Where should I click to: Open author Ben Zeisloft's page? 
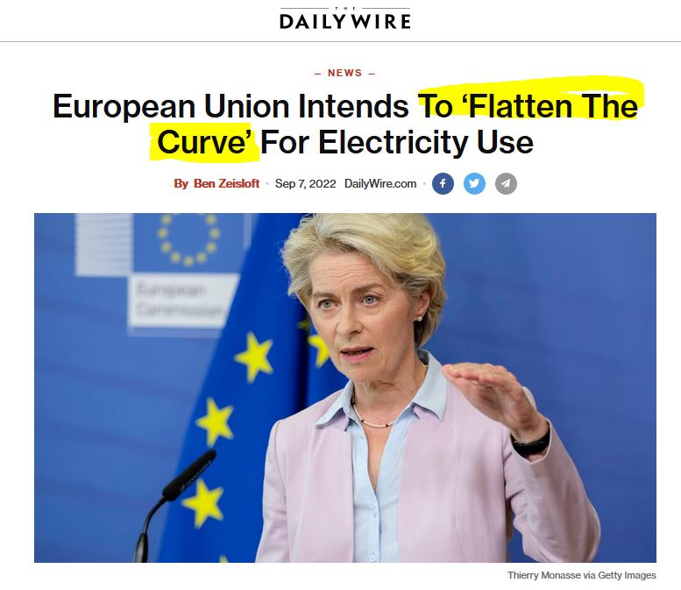[x=226, y=183]
